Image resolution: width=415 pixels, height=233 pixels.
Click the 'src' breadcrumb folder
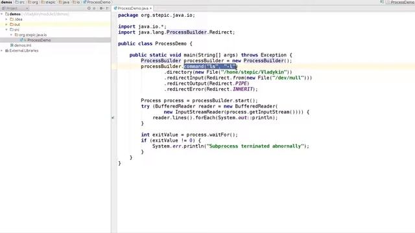[x=20, y=2]
